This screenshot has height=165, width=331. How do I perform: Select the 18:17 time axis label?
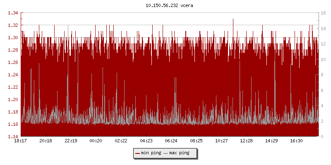pos(21,141)
